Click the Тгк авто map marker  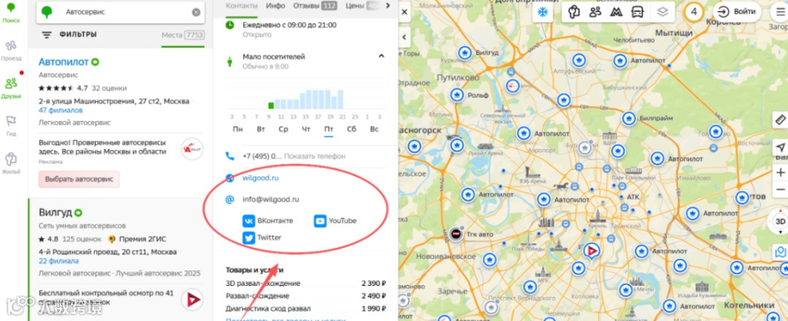tap(456, 233)
